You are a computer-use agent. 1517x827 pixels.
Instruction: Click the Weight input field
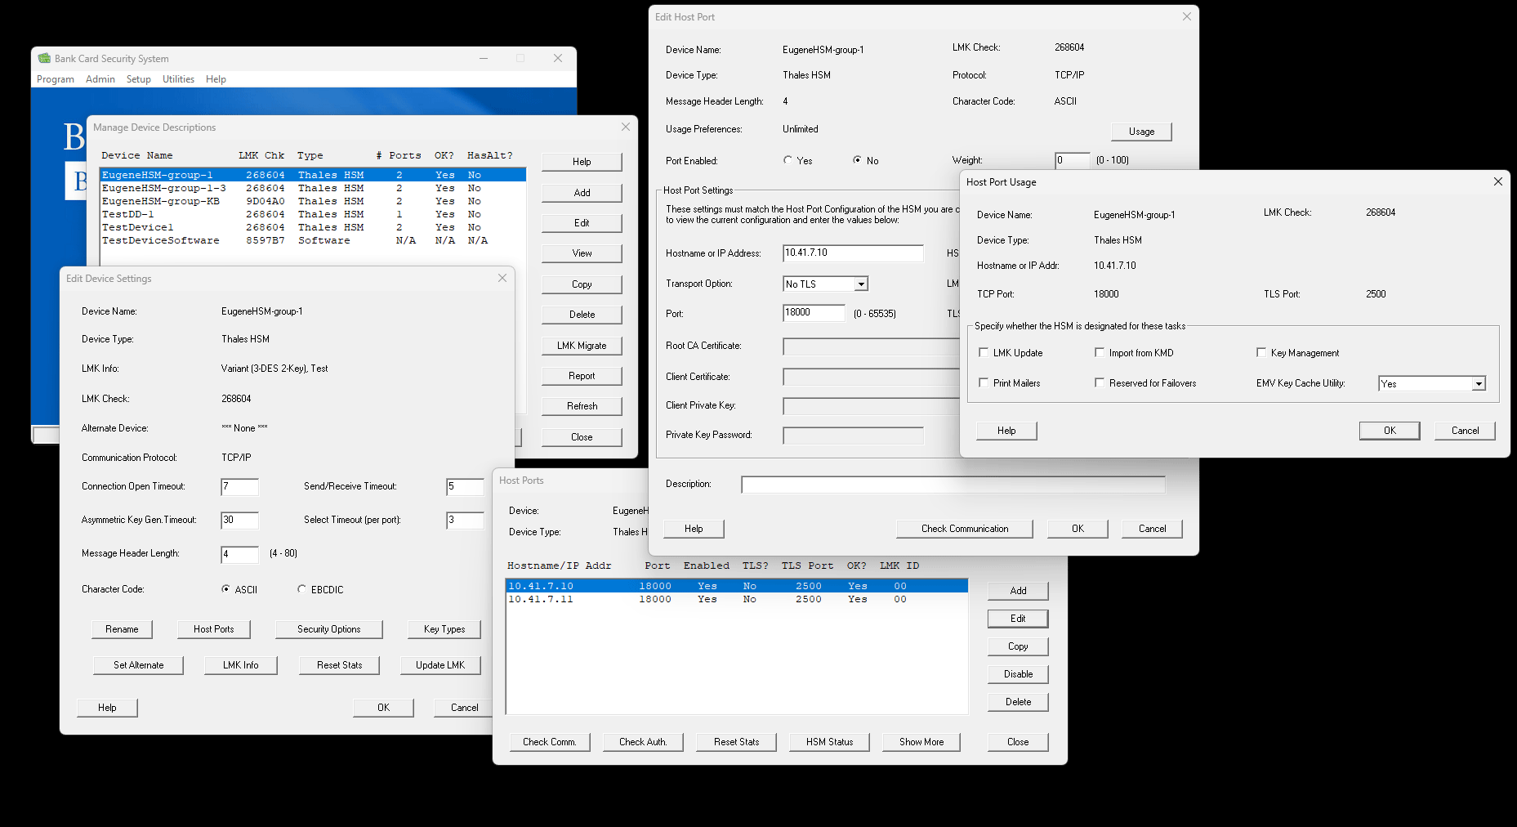pyautogui.click(x=1072, y=160)
